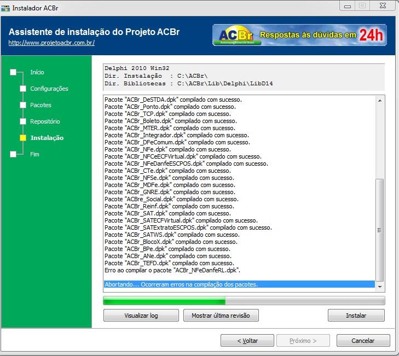Select the ACBr_NFe.dpk log line
Image resolution: width=399 pixels, height=356 pixels.
click(x=167, y=149)
